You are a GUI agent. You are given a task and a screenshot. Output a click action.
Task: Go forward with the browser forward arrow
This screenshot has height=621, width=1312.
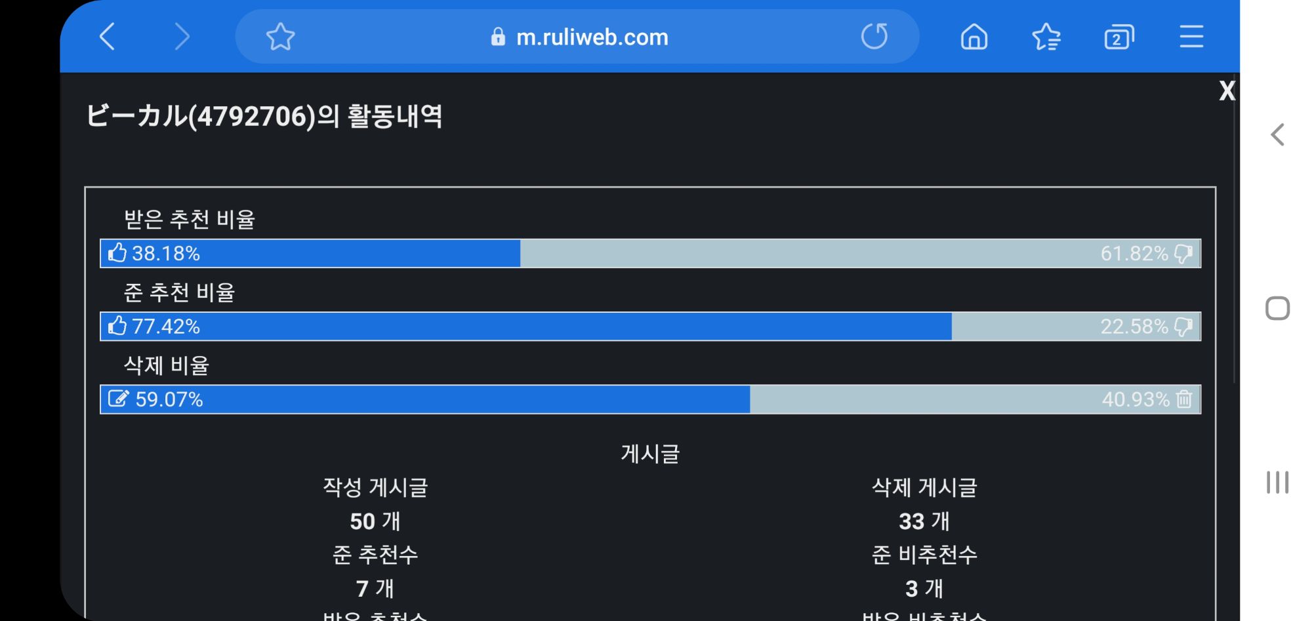(x=182, y=37)
